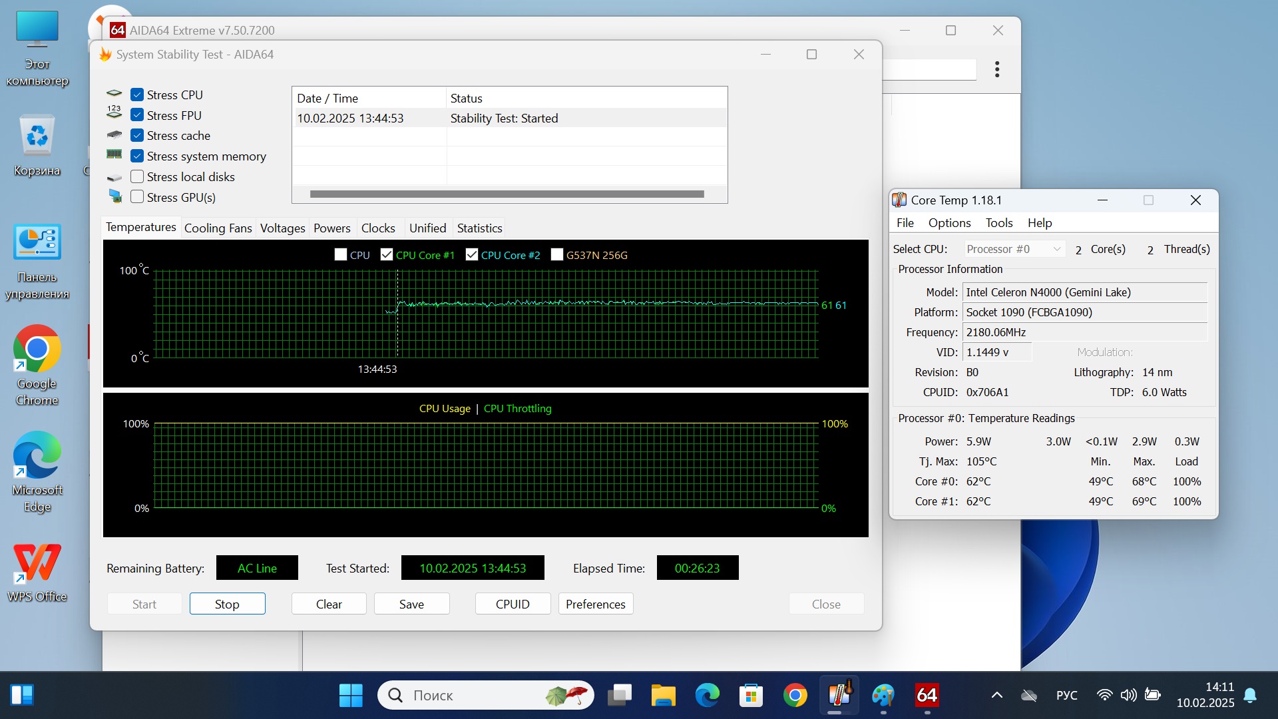The image size is (1278, 719).
Task: Click the Date / Time column header
Action: 369,98
